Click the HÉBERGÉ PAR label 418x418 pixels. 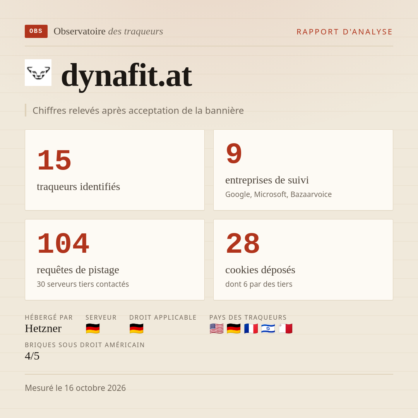[x=49, y=317]
